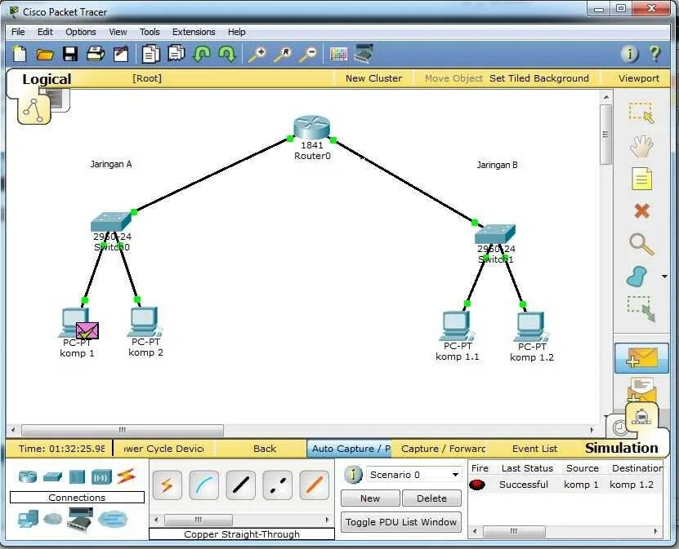This screenshot has height=549, width=679.
Task: Save the project with the floppy icon
Action: point(70,54)
